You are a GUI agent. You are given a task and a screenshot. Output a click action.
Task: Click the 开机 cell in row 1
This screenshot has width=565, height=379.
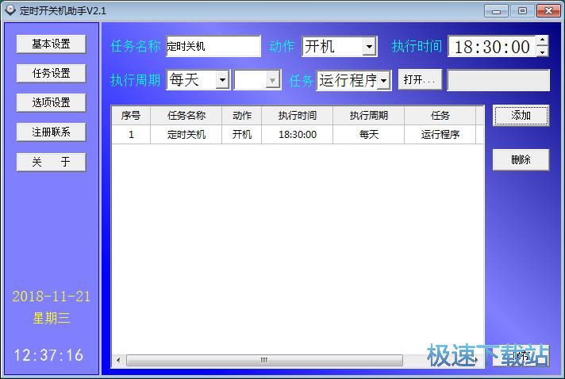coord(242,135)
